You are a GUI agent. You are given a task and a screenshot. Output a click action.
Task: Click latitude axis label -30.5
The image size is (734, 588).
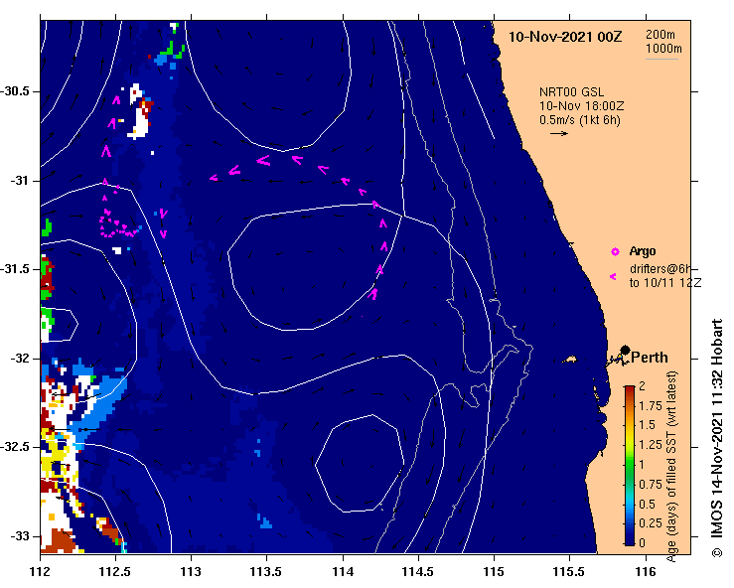coord(17,91)
